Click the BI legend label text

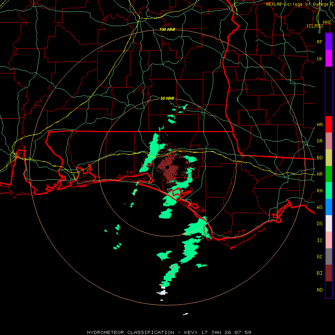319,273
